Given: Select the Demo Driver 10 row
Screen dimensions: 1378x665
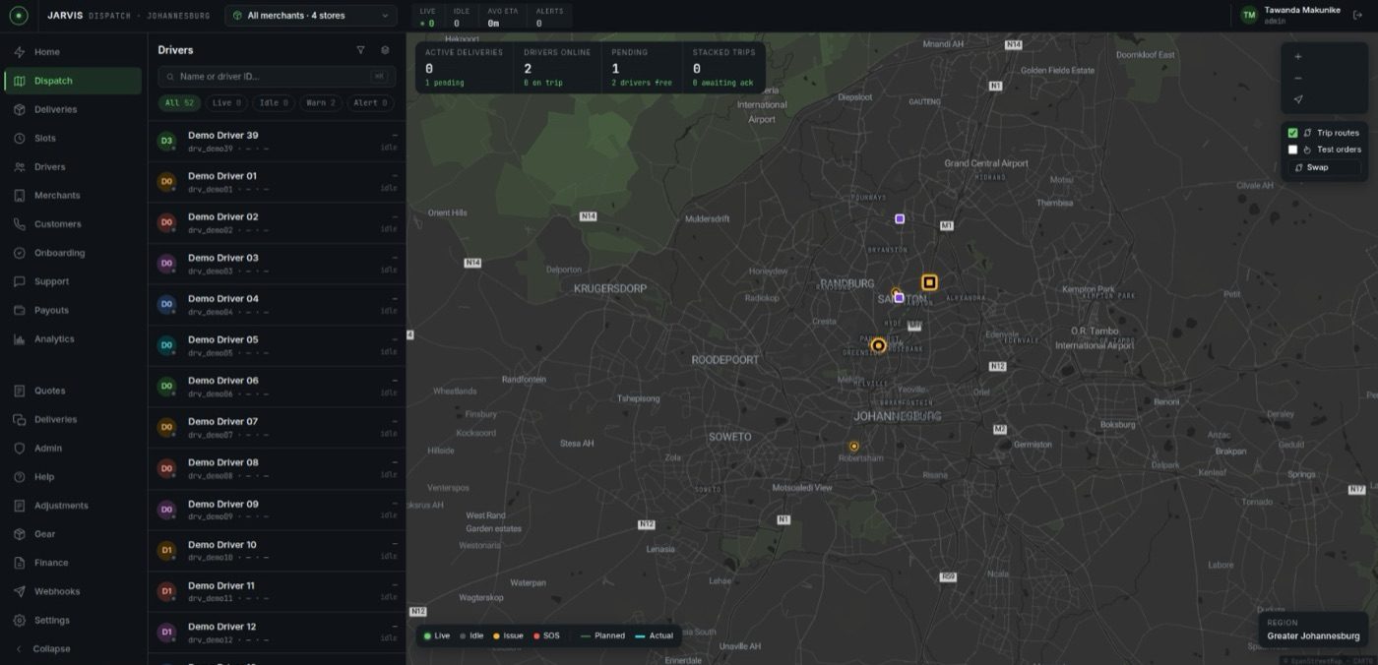Looking at the screenshot, I should 277,551.
